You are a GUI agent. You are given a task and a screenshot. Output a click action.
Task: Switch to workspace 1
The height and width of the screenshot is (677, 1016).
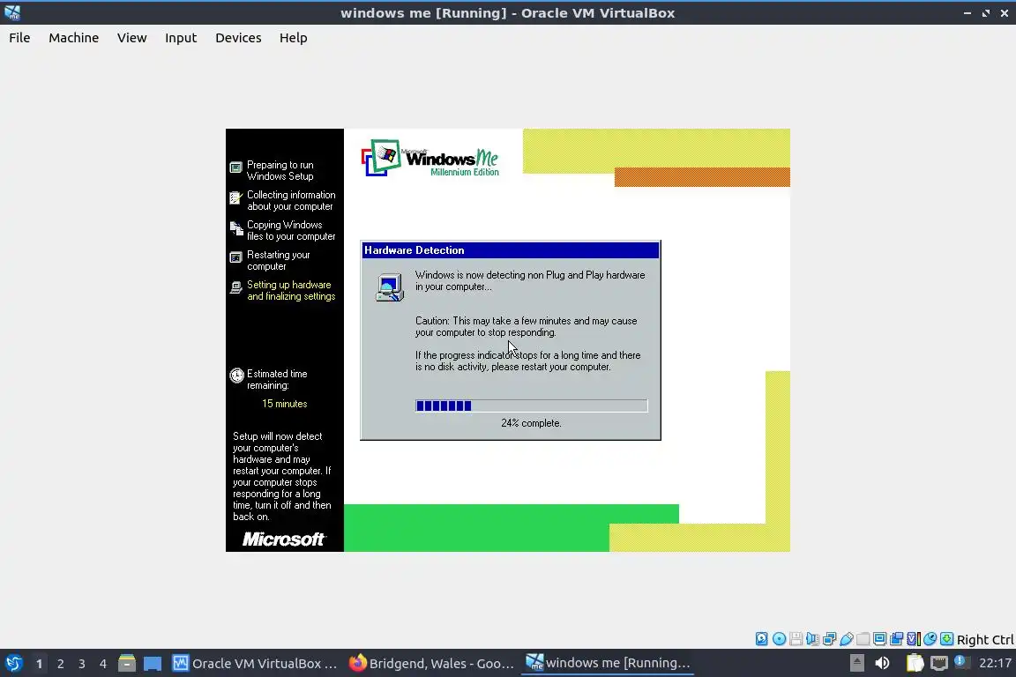tap(39, 664)
